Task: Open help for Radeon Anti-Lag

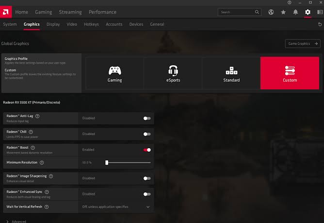Action: pyautogui.click(x=37, y=116)
